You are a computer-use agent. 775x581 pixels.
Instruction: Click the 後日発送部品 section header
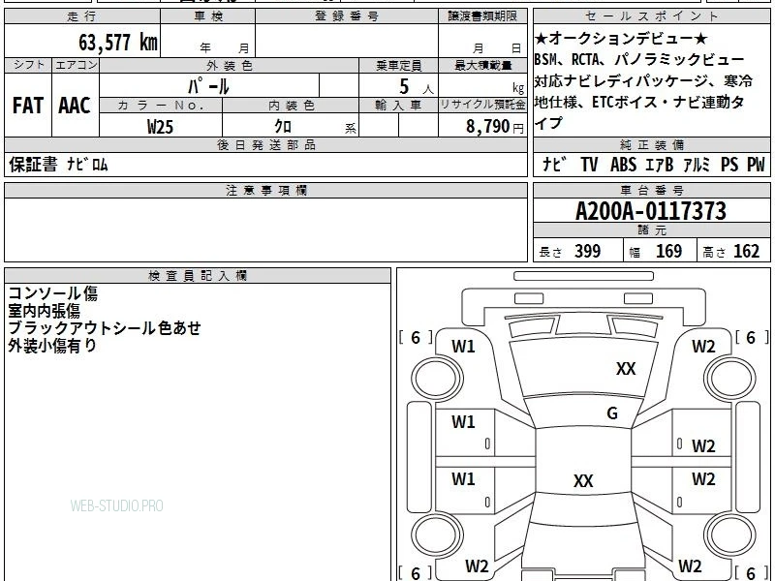click(x=265, y=144)
